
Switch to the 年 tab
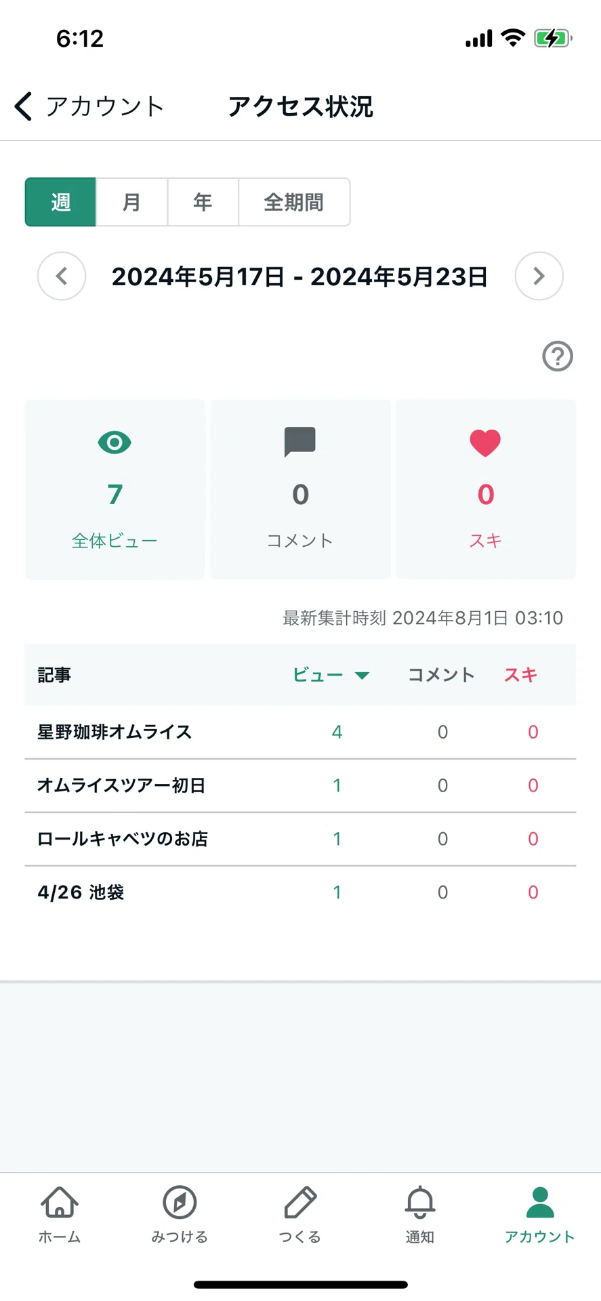(203, 202)
